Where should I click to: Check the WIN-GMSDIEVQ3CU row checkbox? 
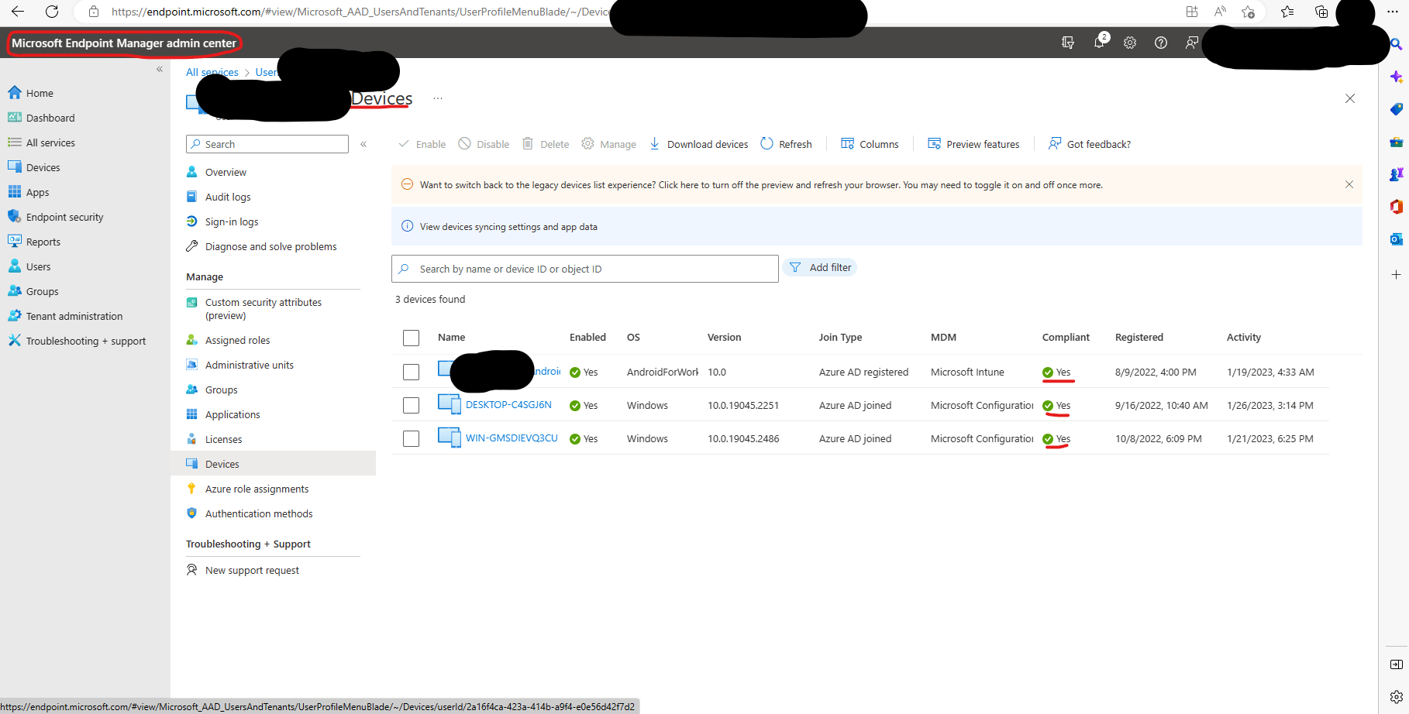411,438
